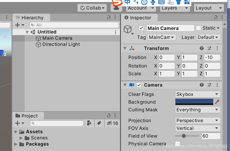230x151 pixels.
Task: Click the Background eyedropper icon
Action: [x=217, y=102]
